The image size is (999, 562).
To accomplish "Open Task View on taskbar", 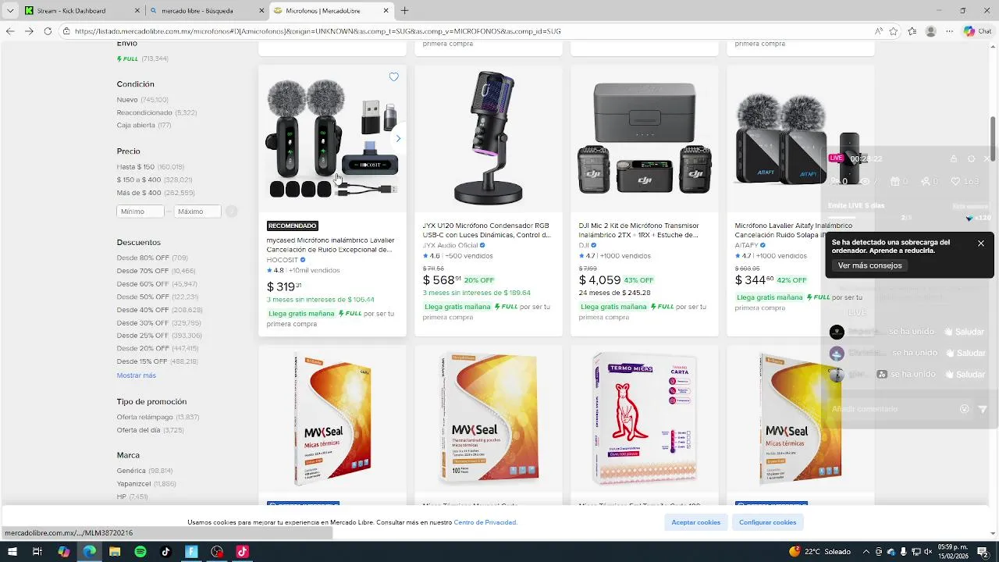I will pos(37,552).
